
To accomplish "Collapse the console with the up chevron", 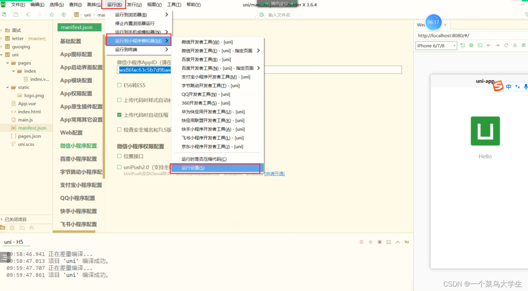I will click(x=397, y=242).
